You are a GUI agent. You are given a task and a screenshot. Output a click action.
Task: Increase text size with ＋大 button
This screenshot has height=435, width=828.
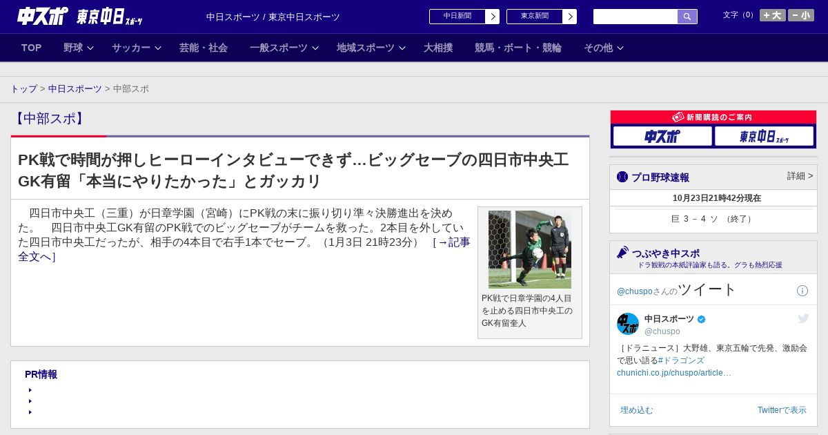773,15
